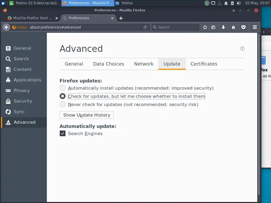Reload the current page
The width and height of the screenshot is (271, 203).
[145, 27]
